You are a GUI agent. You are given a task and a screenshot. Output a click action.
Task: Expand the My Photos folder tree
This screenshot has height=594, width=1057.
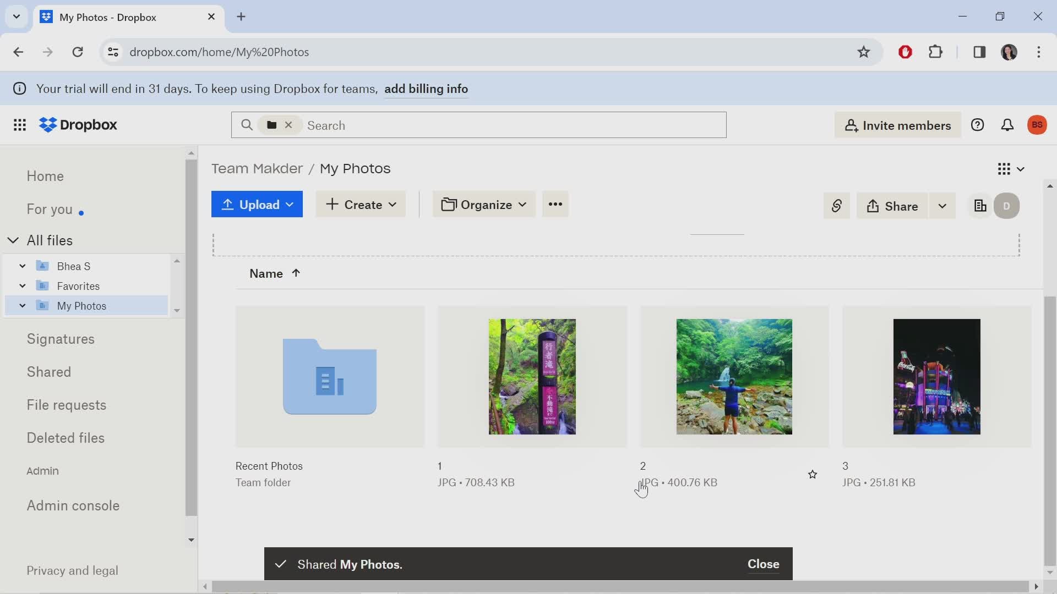tap(23, 306)
